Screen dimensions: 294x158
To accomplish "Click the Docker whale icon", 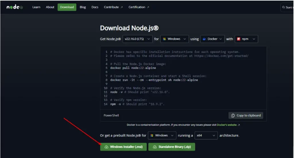I will pyautogui.click(x=204, y=39).
